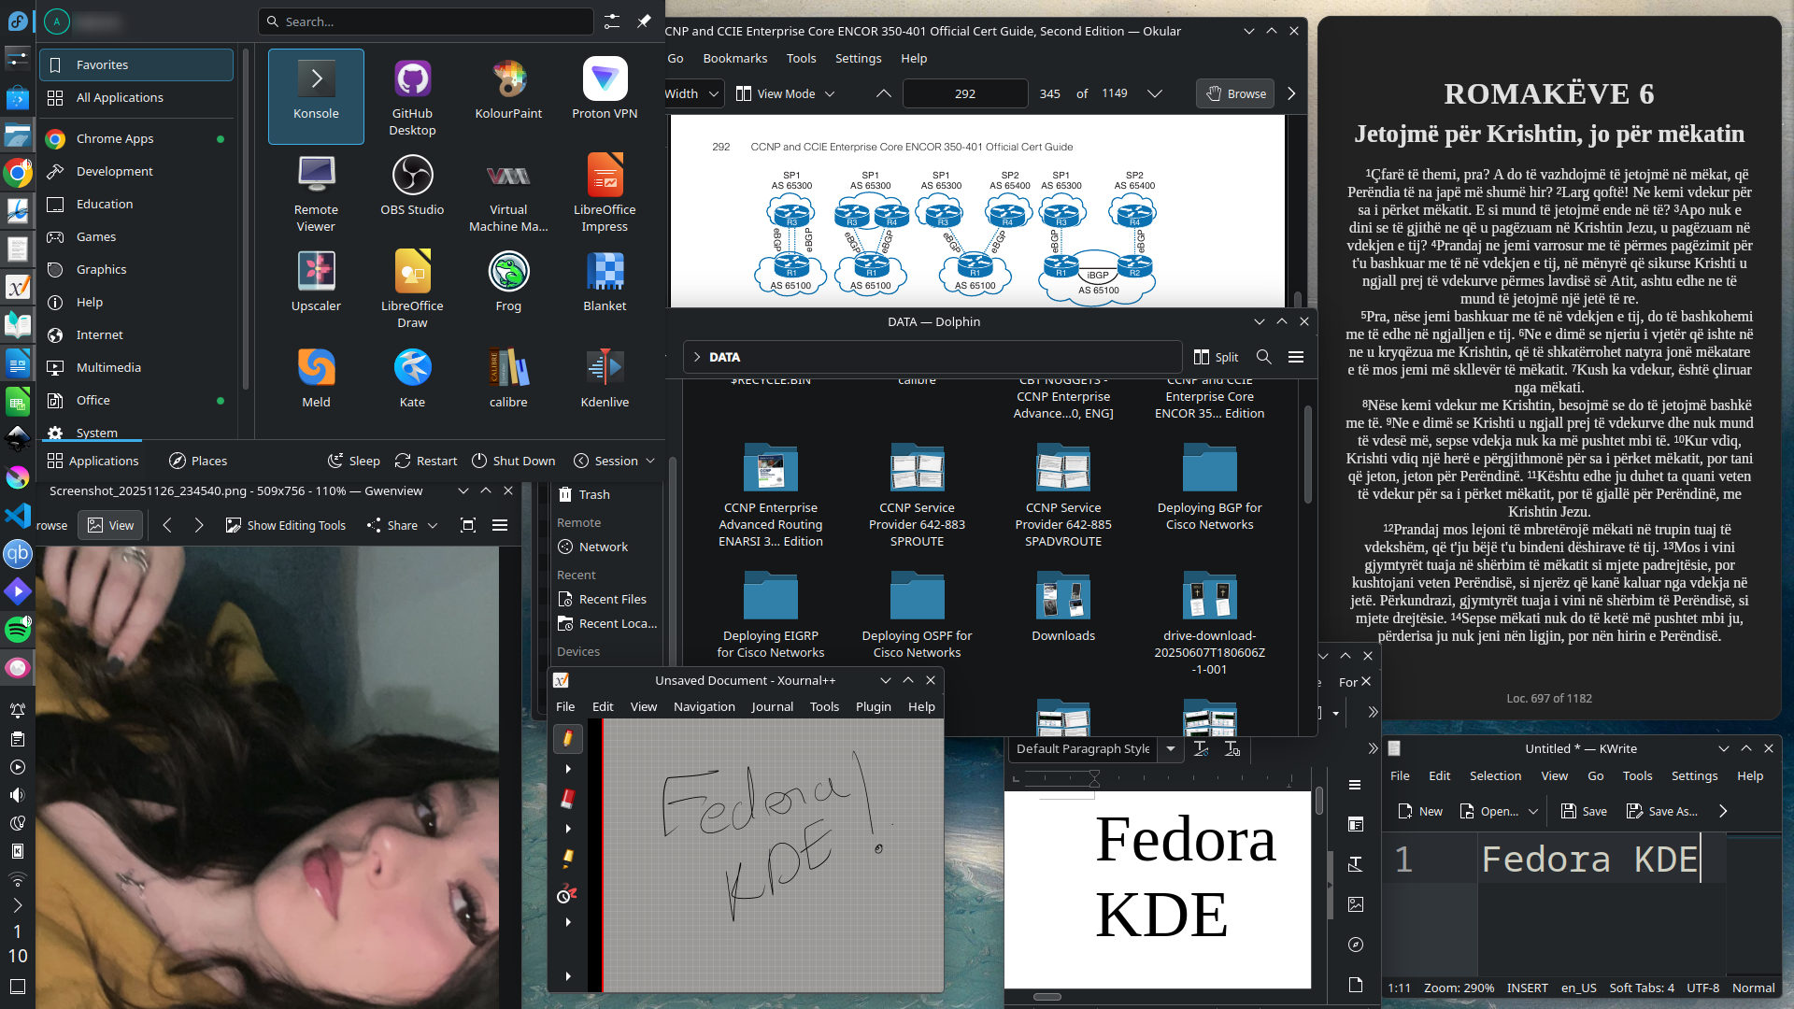Viewport: 1794px width, 1009px height.
Task: Pin the application launcher open
Action: (x=644, y=21)
